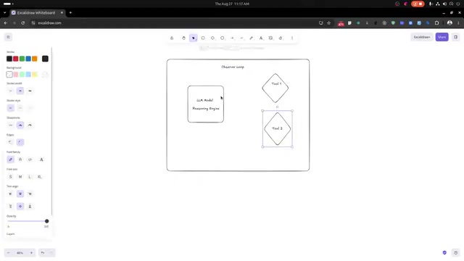
Task: Select the Rectangle shape tool
Action: (x=203, y=38)
